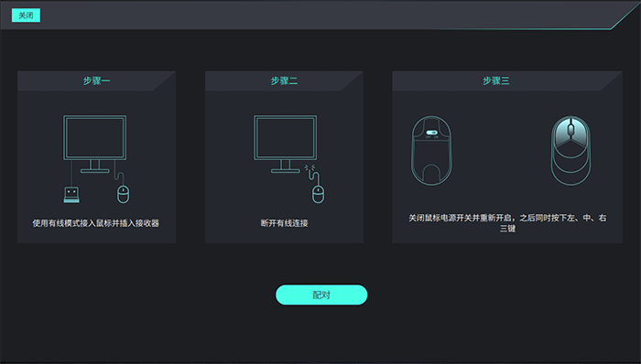Click the power switch on mouse underside

coord(431,133)
